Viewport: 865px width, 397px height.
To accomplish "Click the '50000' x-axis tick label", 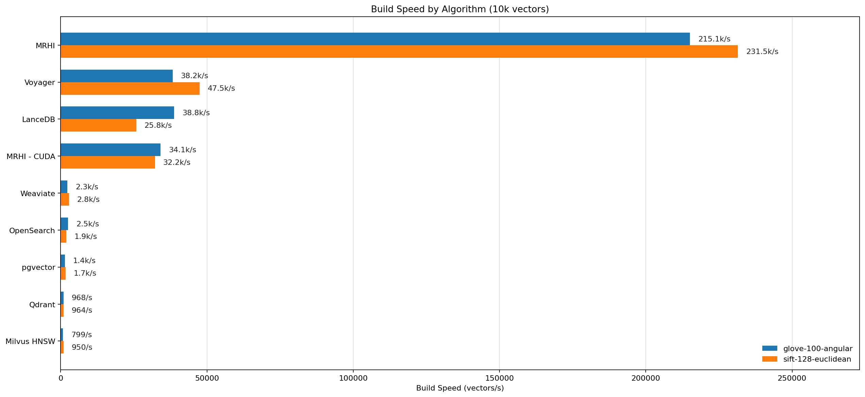I will pyautogui.click(x=207, y=378).
